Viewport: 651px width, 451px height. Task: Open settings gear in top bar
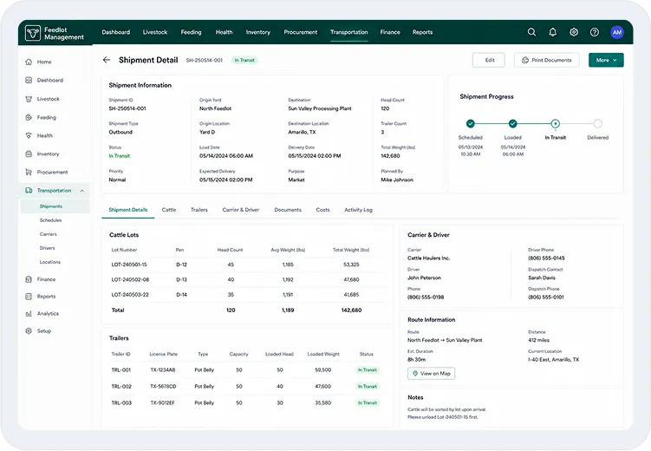(574, 32)
